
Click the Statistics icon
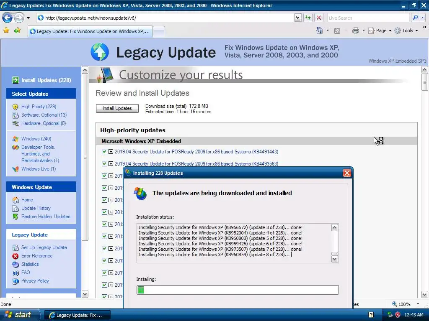coord(16,264)
